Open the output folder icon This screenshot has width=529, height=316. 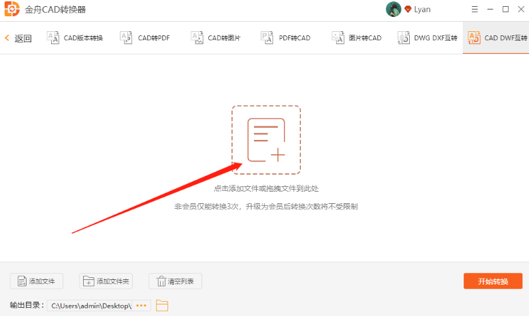[162, 306]
